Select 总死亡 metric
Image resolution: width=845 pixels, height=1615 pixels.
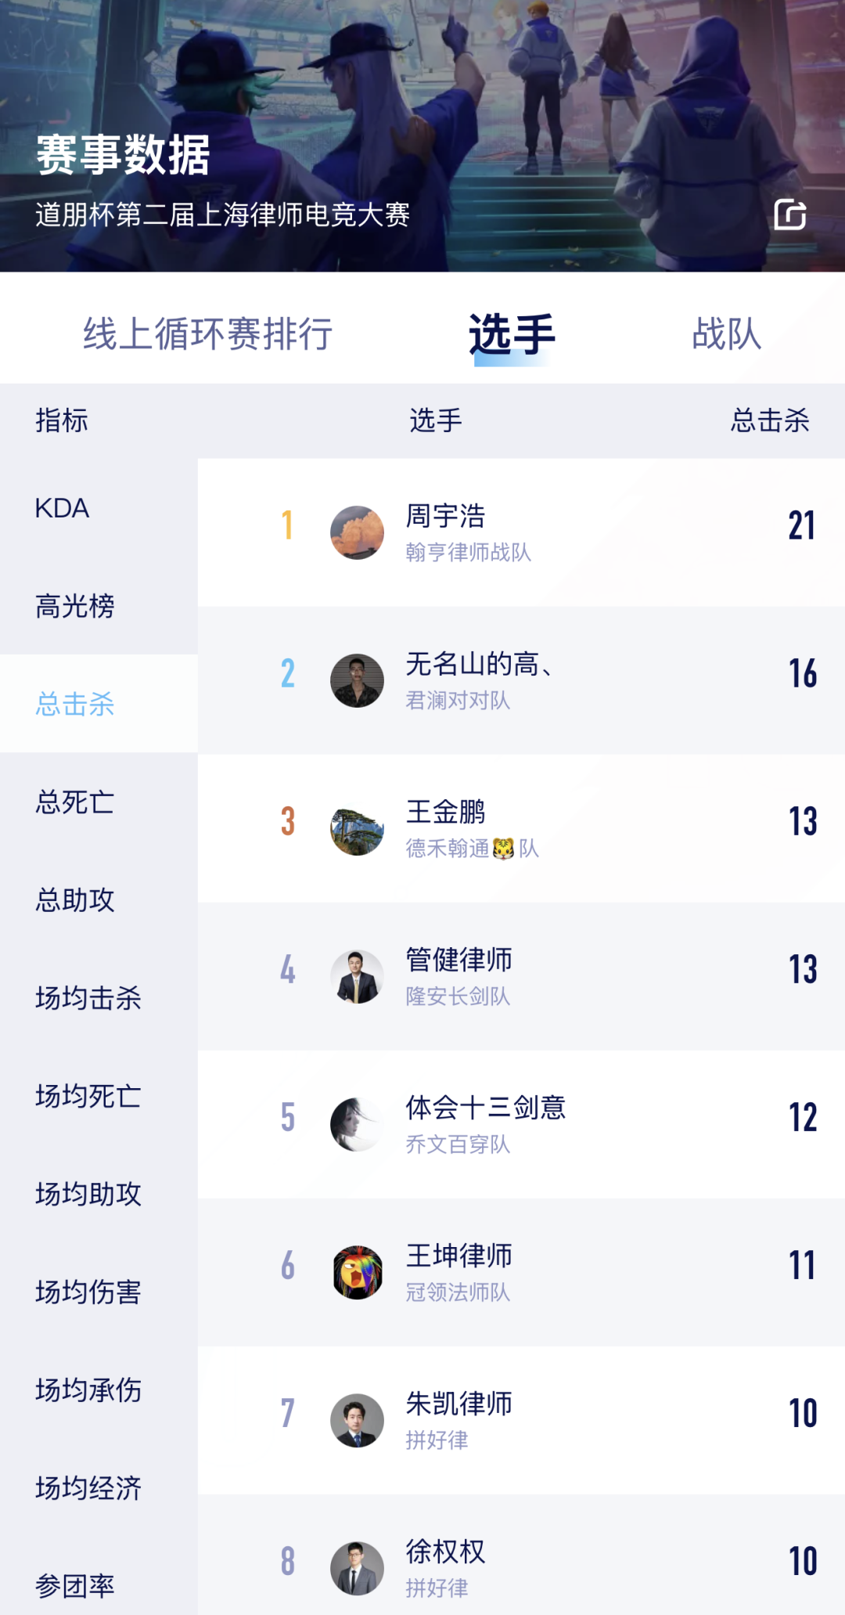[75, 802]
